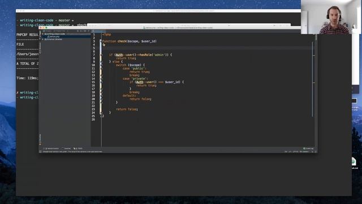
Task: Open the TODO tool window tab
Action: tap(78, 148)
